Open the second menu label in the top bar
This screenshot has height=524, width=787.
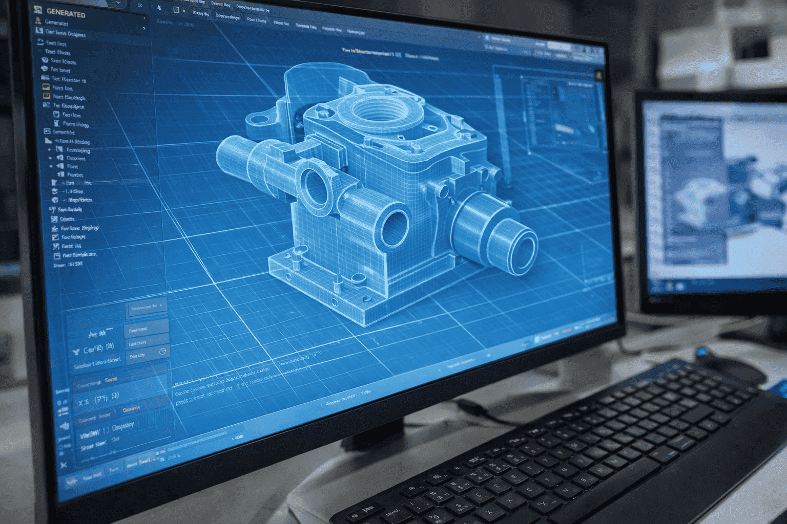pyautogui.click(x=227, y=17)
